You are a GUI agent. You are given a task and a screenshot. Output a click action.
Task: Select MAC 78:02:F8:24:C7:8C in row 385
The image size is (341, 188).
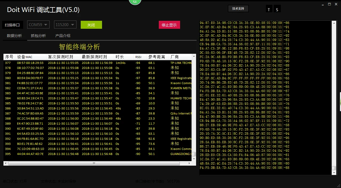pos(30,103)
